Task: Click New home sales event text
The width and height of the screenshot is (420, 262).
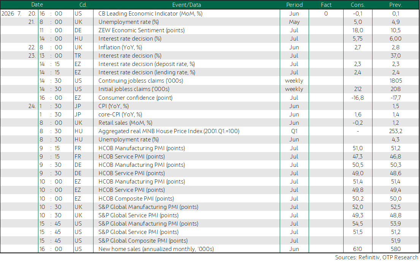Action: pos(156,249)
